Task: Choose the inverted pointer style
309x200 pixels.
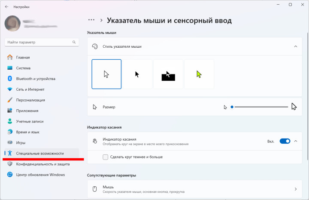Action: [168, 74]
